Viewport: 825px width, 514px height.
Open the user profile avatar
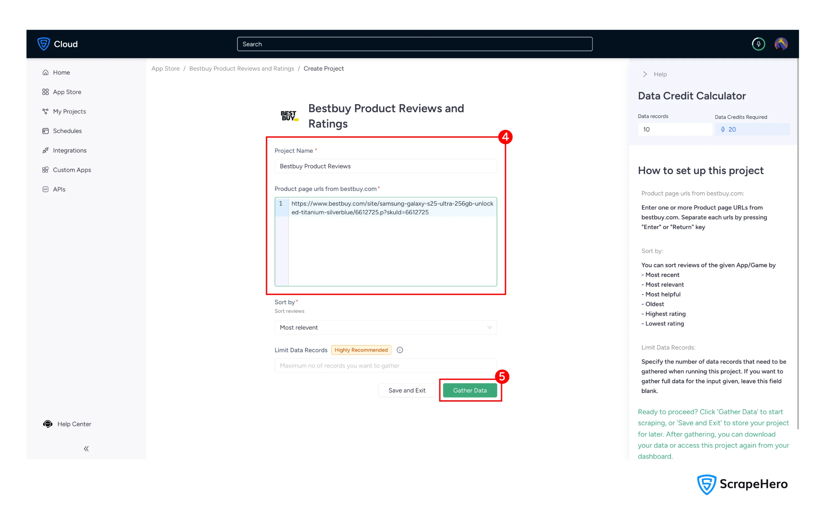[781, 44]
